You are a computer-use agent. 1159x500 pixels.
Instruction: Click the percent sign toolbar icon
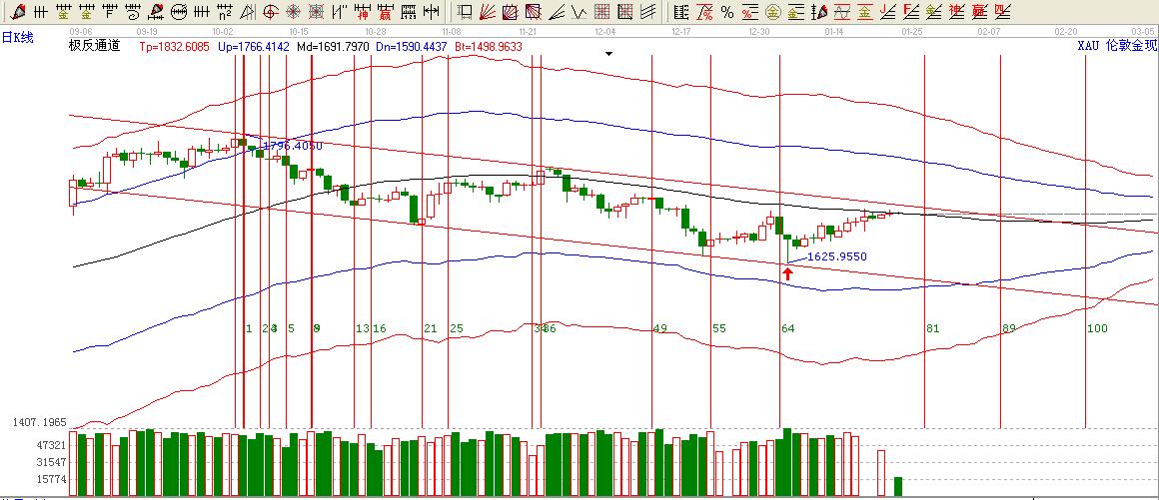[726, 12]
